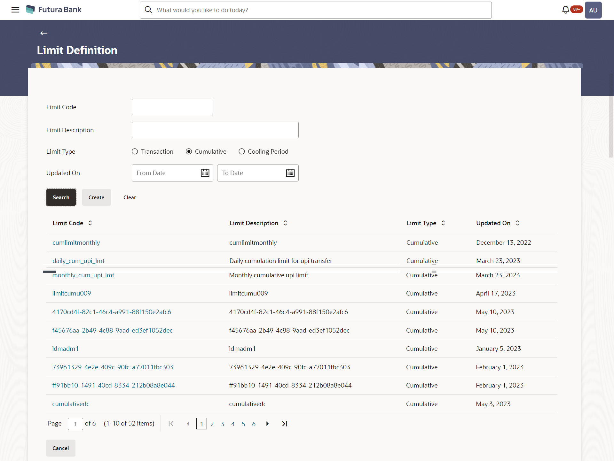Click the back arrow above Limit Definition

(x=43, y=33)
